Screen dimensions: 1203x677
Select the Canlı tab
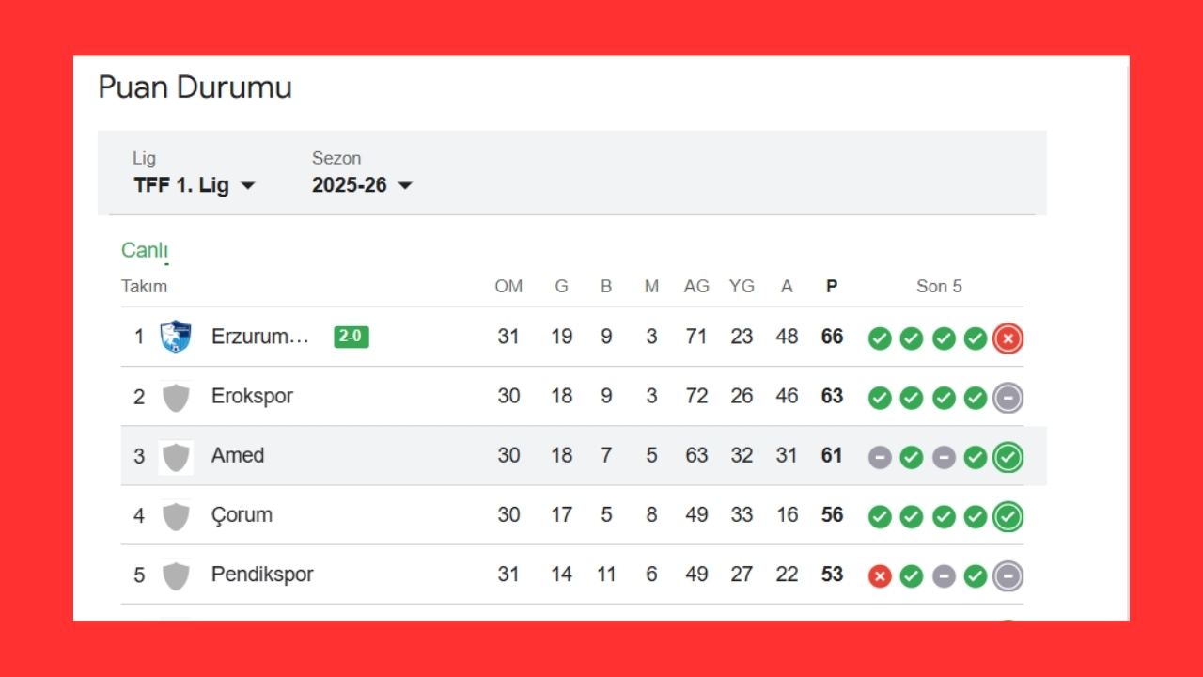[145, 250]
